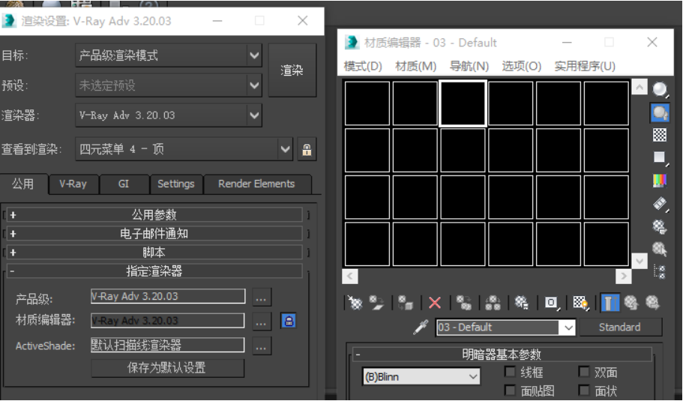Click the Put to Library icon

pyautogui.click(x=521, y=302)
